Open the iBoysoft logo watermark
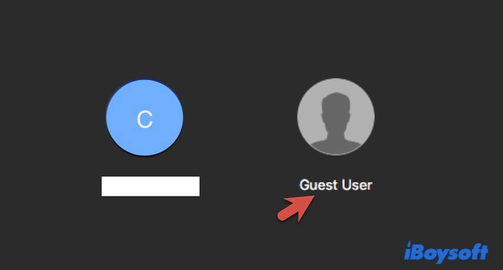Viewport: 503px width, 270px height. (446, 252)
